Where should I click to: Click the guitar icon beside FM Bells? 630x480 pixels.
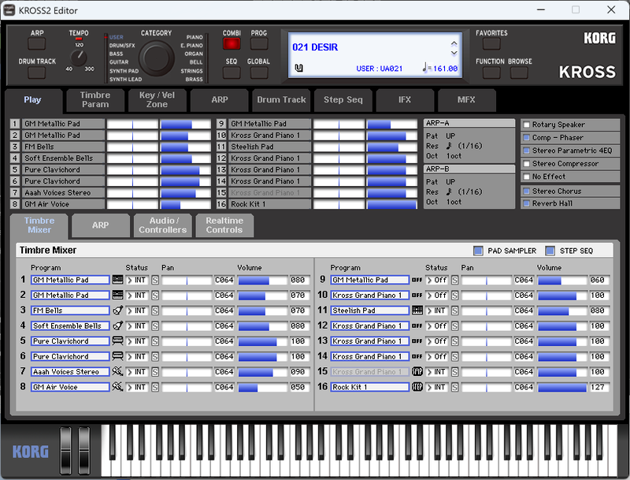(117, 311)
